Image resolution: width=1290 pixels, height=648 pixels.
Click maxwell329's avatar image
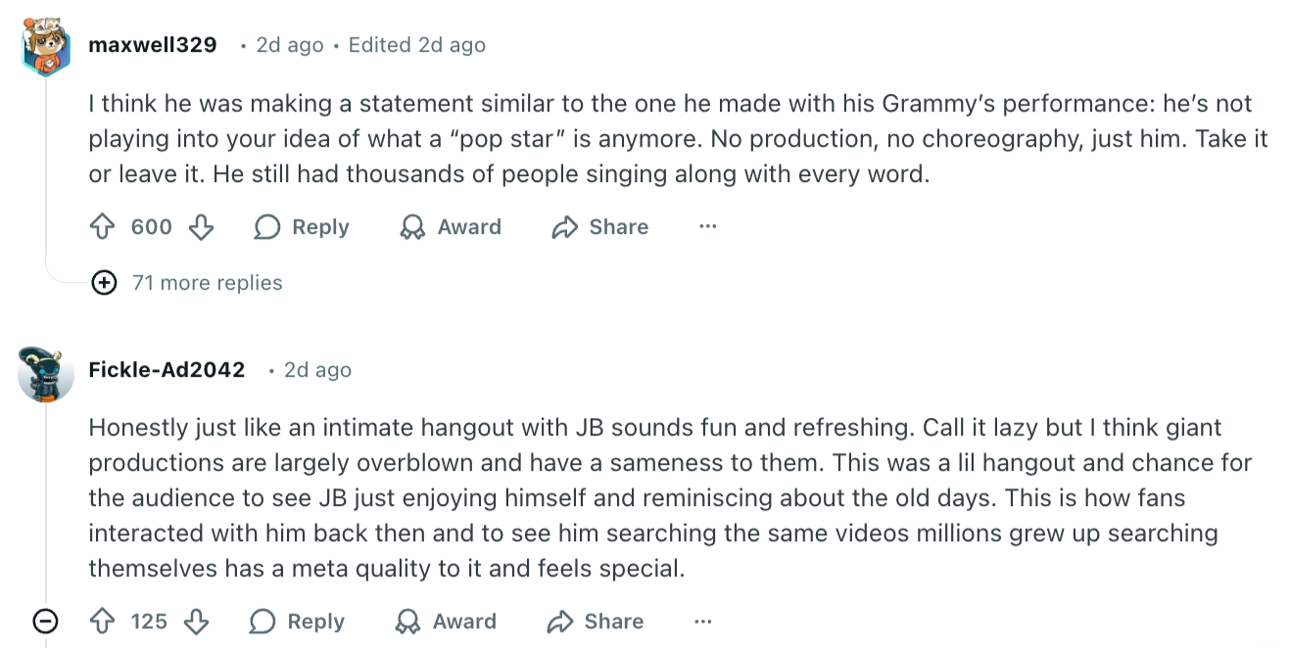(46, 46)
